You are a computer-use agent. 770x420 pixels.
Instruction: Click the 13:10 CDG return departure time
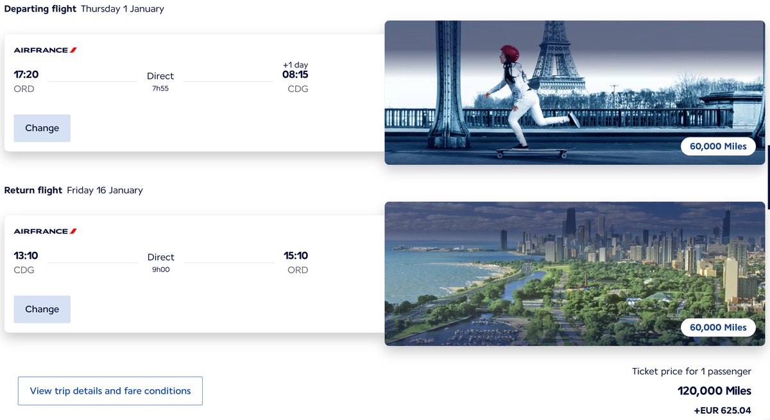pos(26,256)
